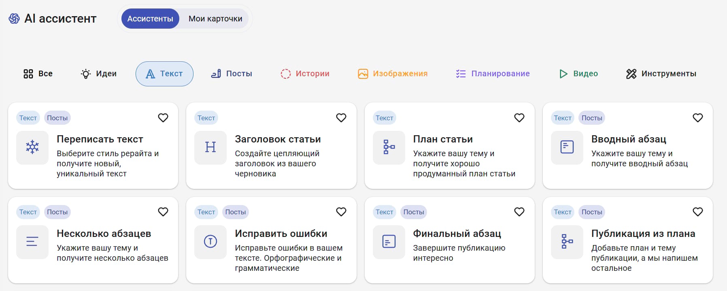Screen dimensions: 727x291
Task: Click the text "Завершите публикацию интересно"
Action: 459,253
